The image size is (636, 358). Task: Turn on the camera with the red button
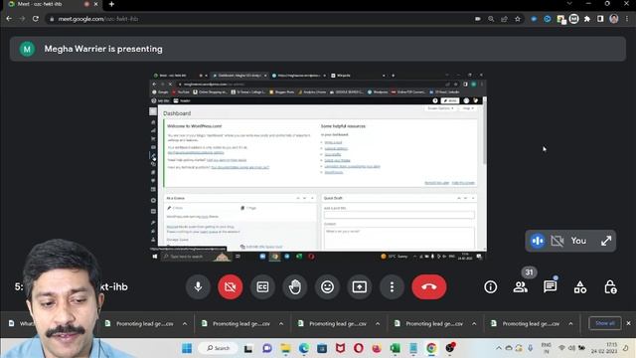coord(231,287)
